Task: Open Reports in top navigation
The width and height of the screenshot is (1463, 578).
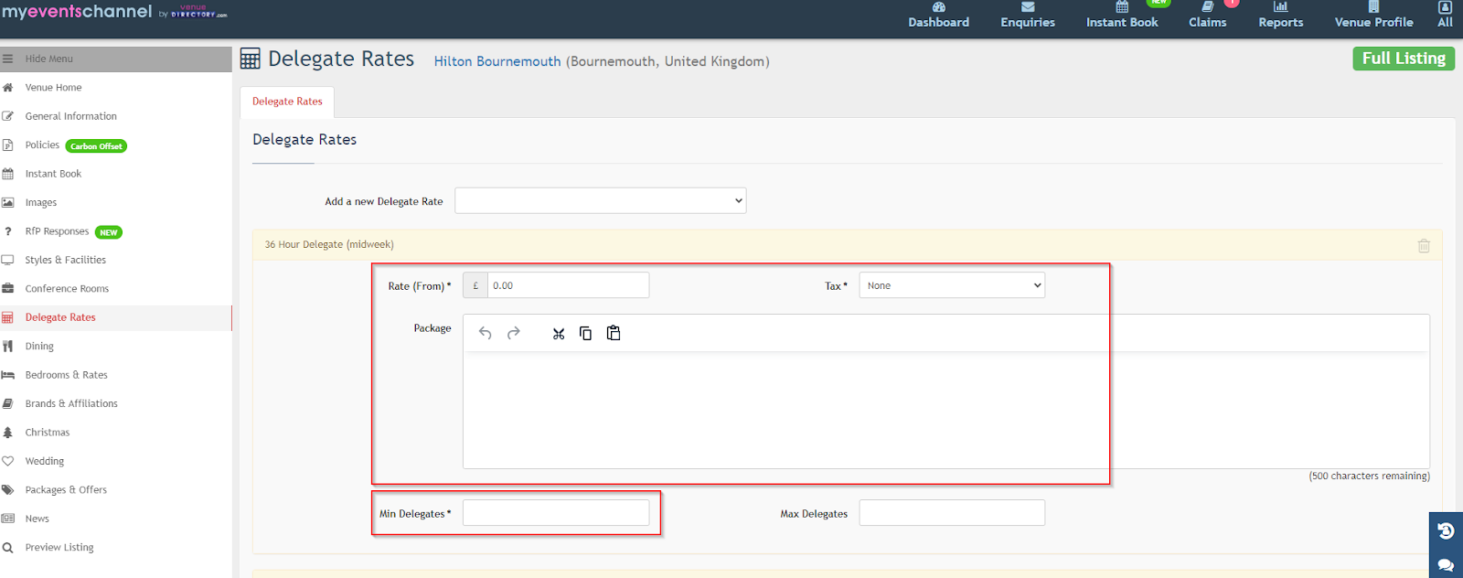Action: (1281, 16)
